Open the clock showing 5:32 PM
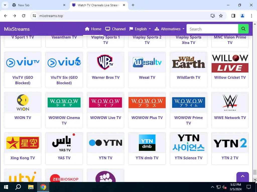This screenshot has height=192, width=257. [x=235, y=187]
